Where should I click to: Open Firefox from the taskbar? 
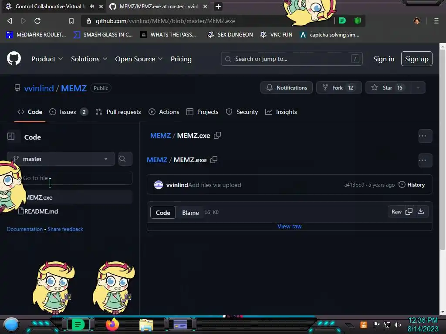coord(112,324)
